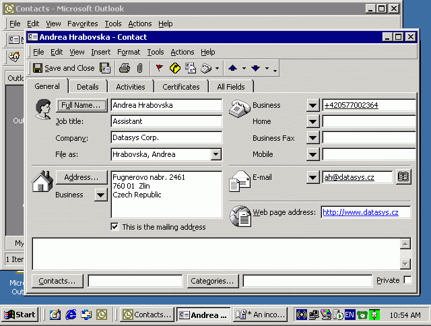
Task: Switch to Contacts taskbar button
Action: pyautogui.click(x=147, y=315)
